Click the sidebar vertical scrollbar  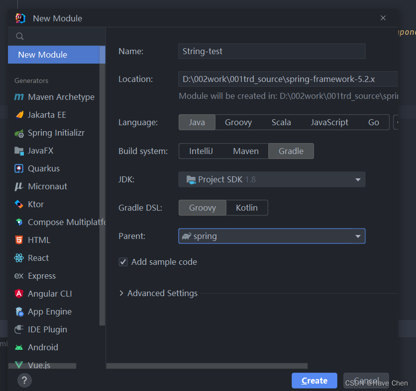[102, 185]
